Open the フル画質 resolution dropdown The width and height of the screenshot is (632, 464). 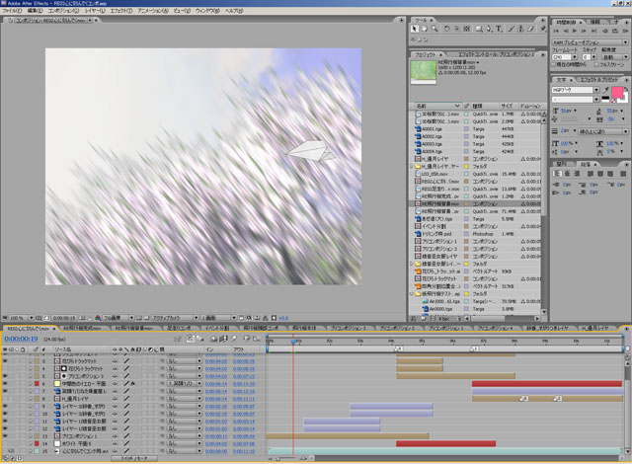pos(118,318)
